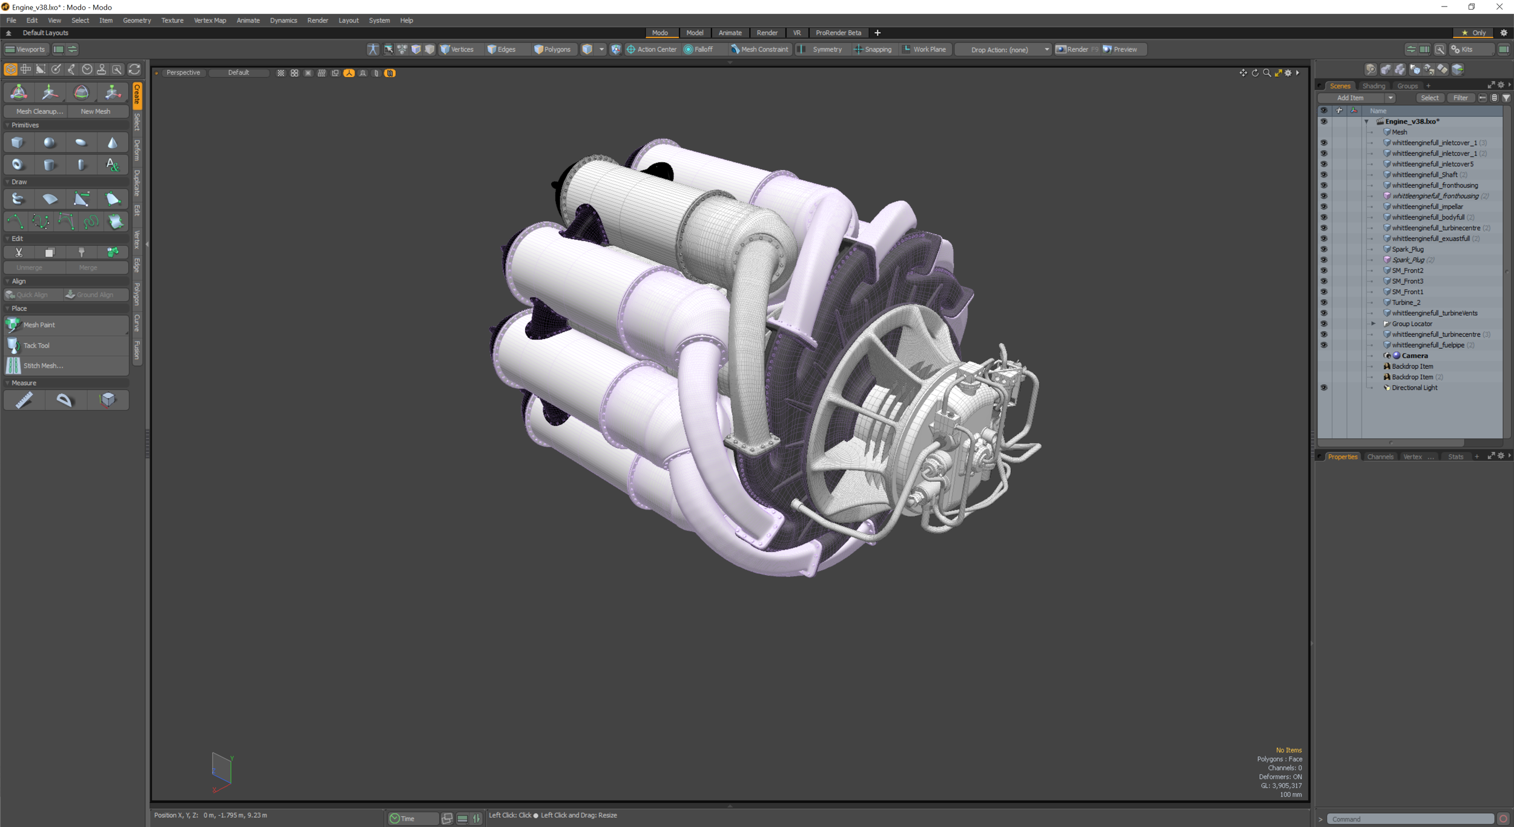
Task: Click inside the Command input field
Action: pyautogui.click(x=1411, y=819)
